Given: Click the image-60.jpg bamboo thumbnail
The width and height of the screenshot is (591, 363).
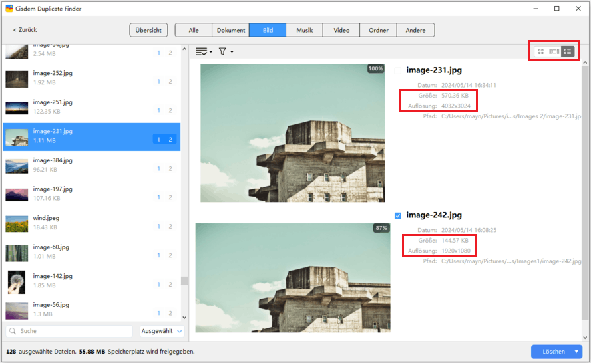Looking at the screenshot, I should pyautogui.click(x=17, y=253).
